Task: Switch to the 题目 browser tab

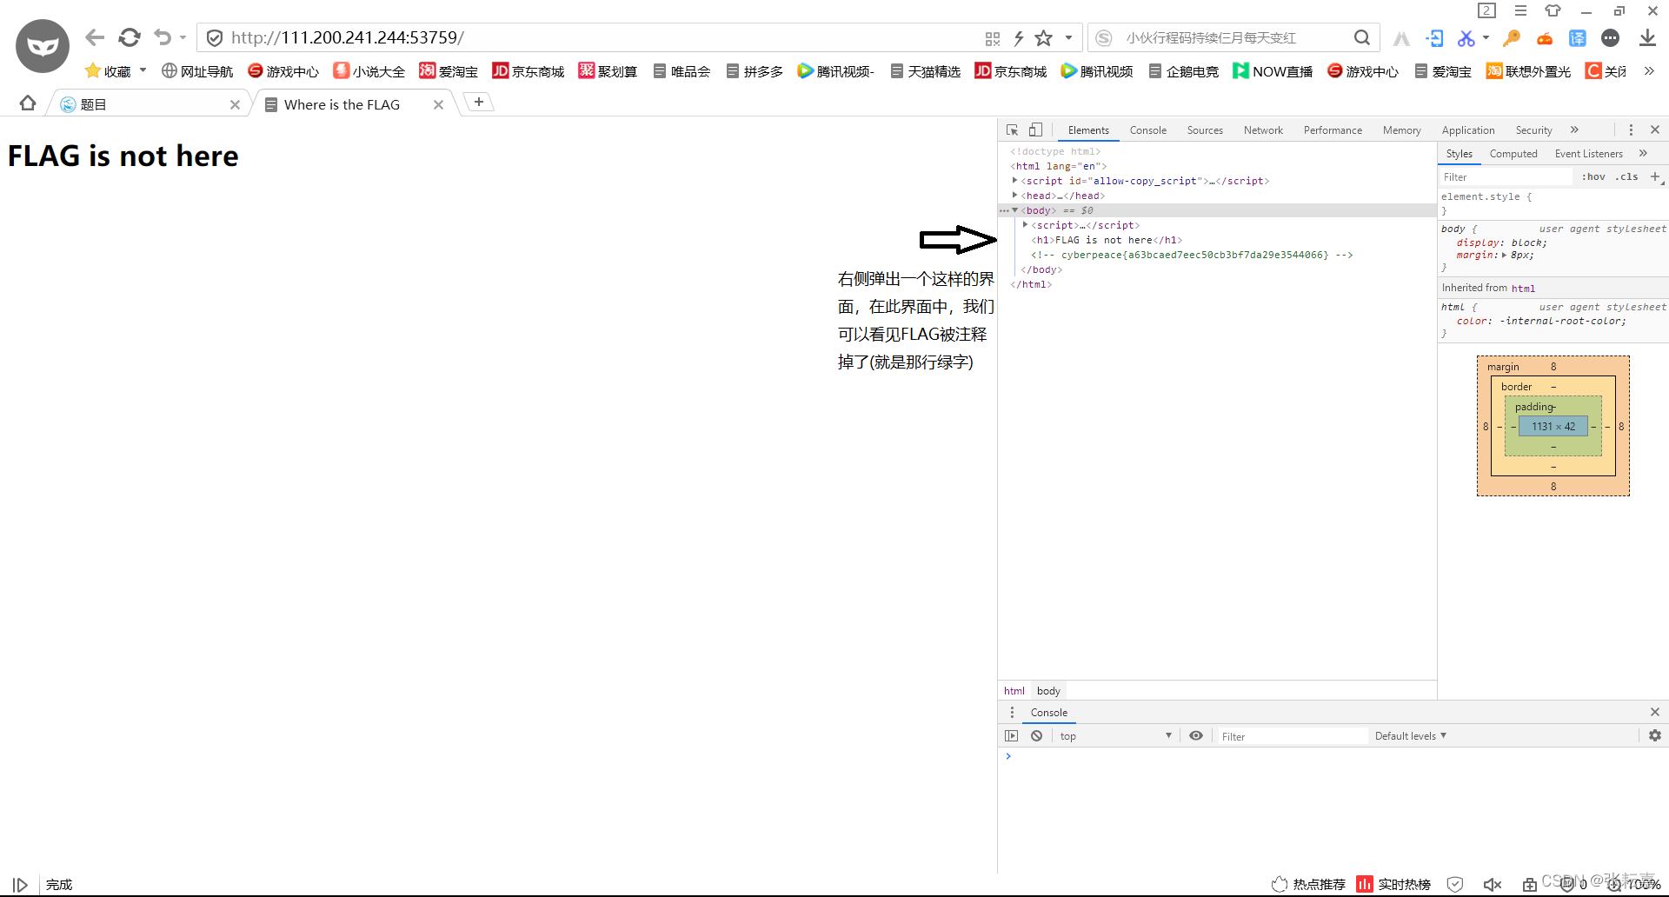Action: coord(148,104)
